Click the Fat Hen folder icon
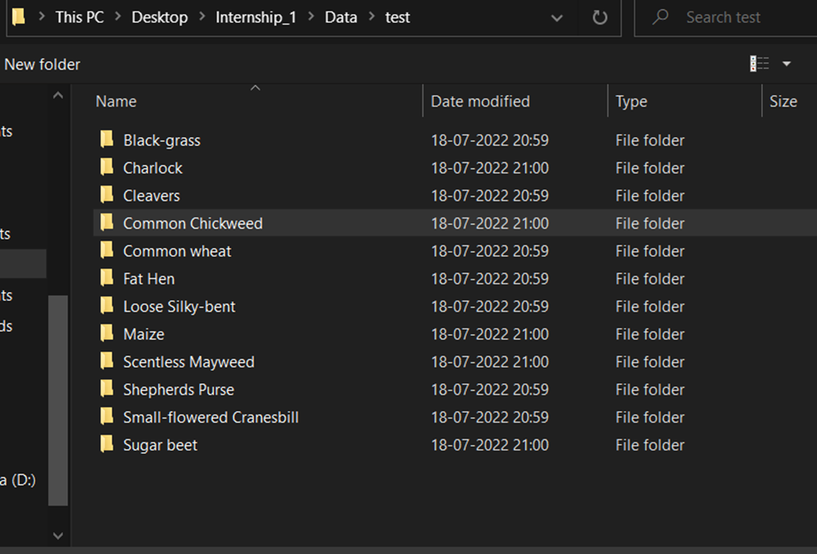Image resolution: width=817 pixels, height=554 pixels. coord(107,279)
